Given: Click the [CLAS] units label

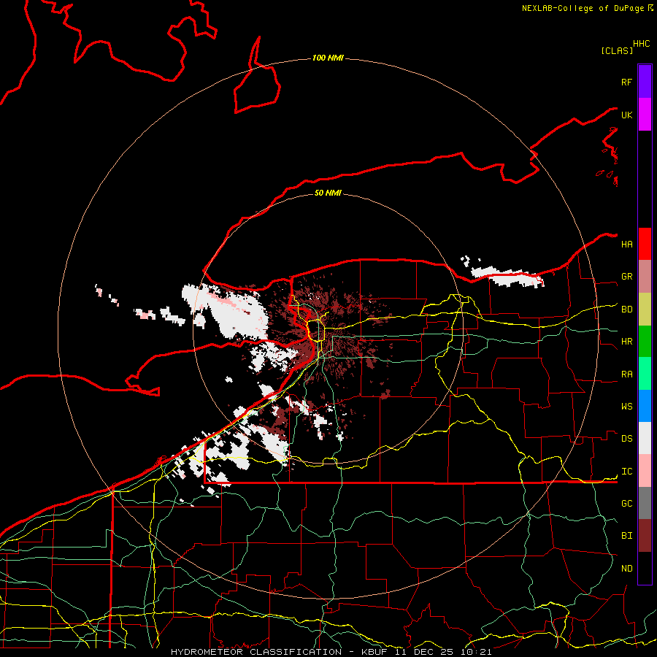Looking at the screenshot, I should pos(617,50).
